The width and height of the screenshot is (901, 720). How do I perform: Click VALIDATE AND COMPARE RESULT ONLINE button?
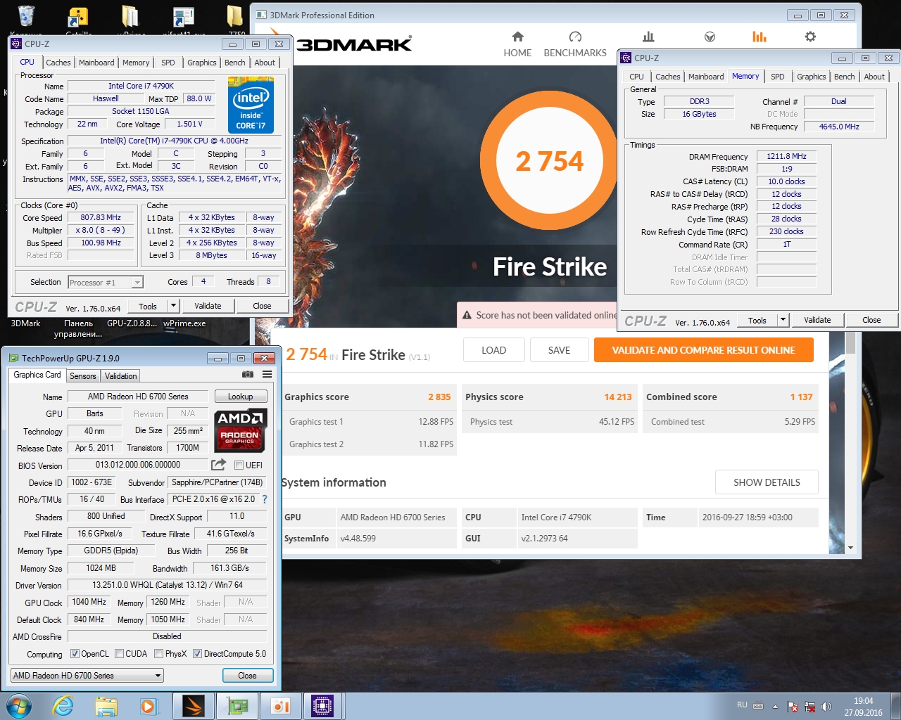point(703,350)
